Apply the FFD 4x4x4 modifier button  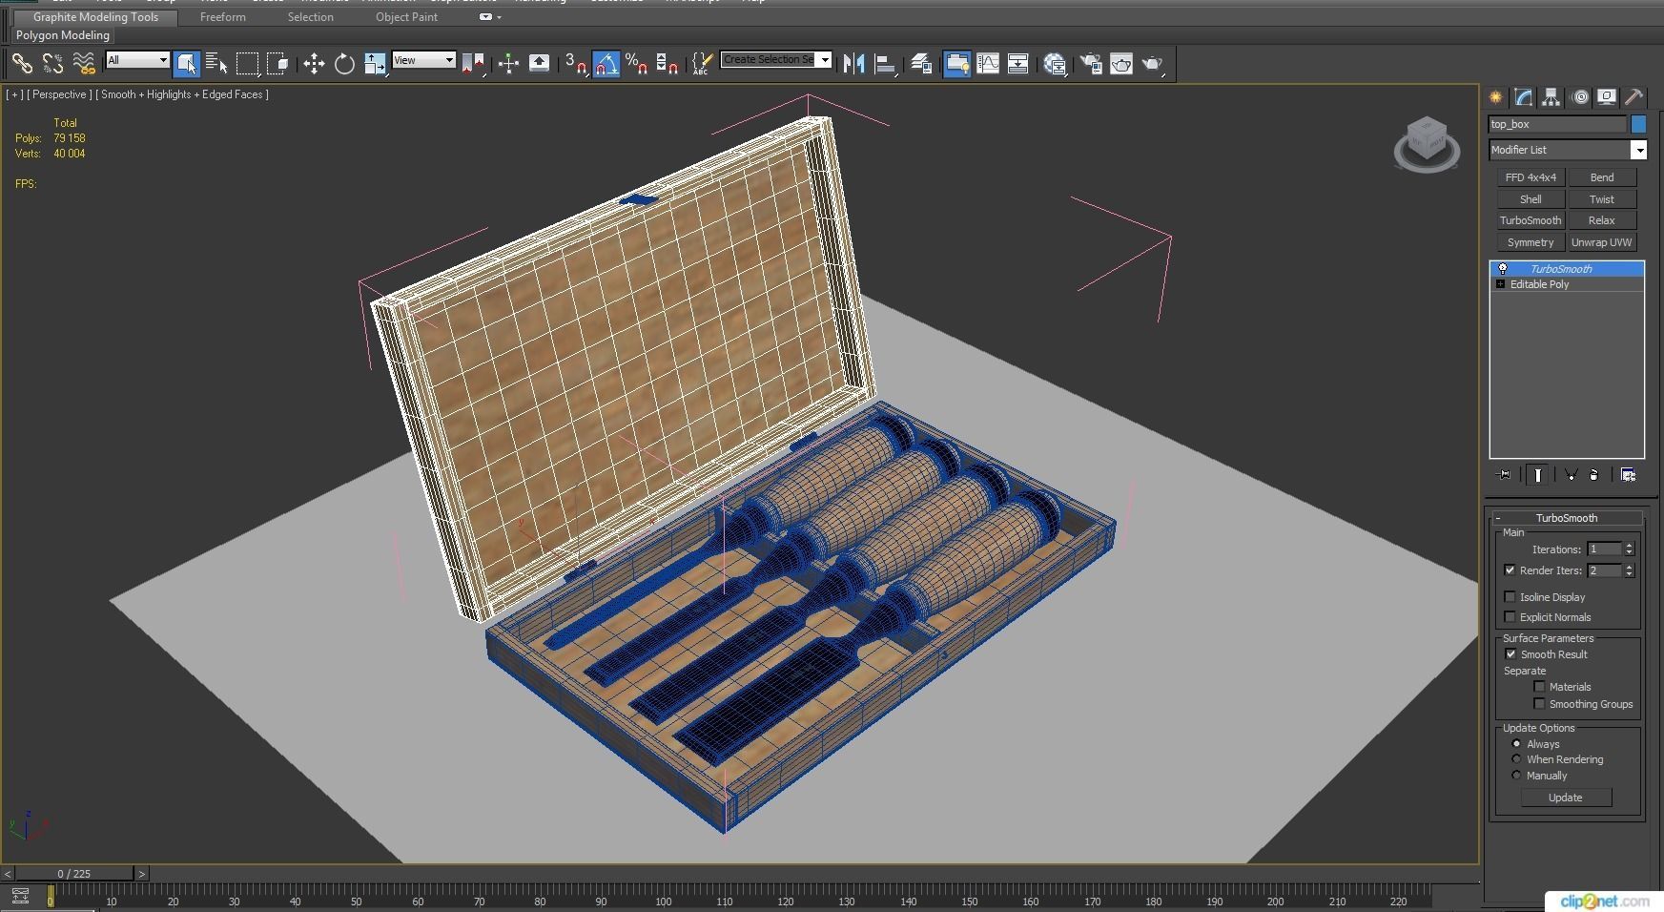[x=1530, y=177]
